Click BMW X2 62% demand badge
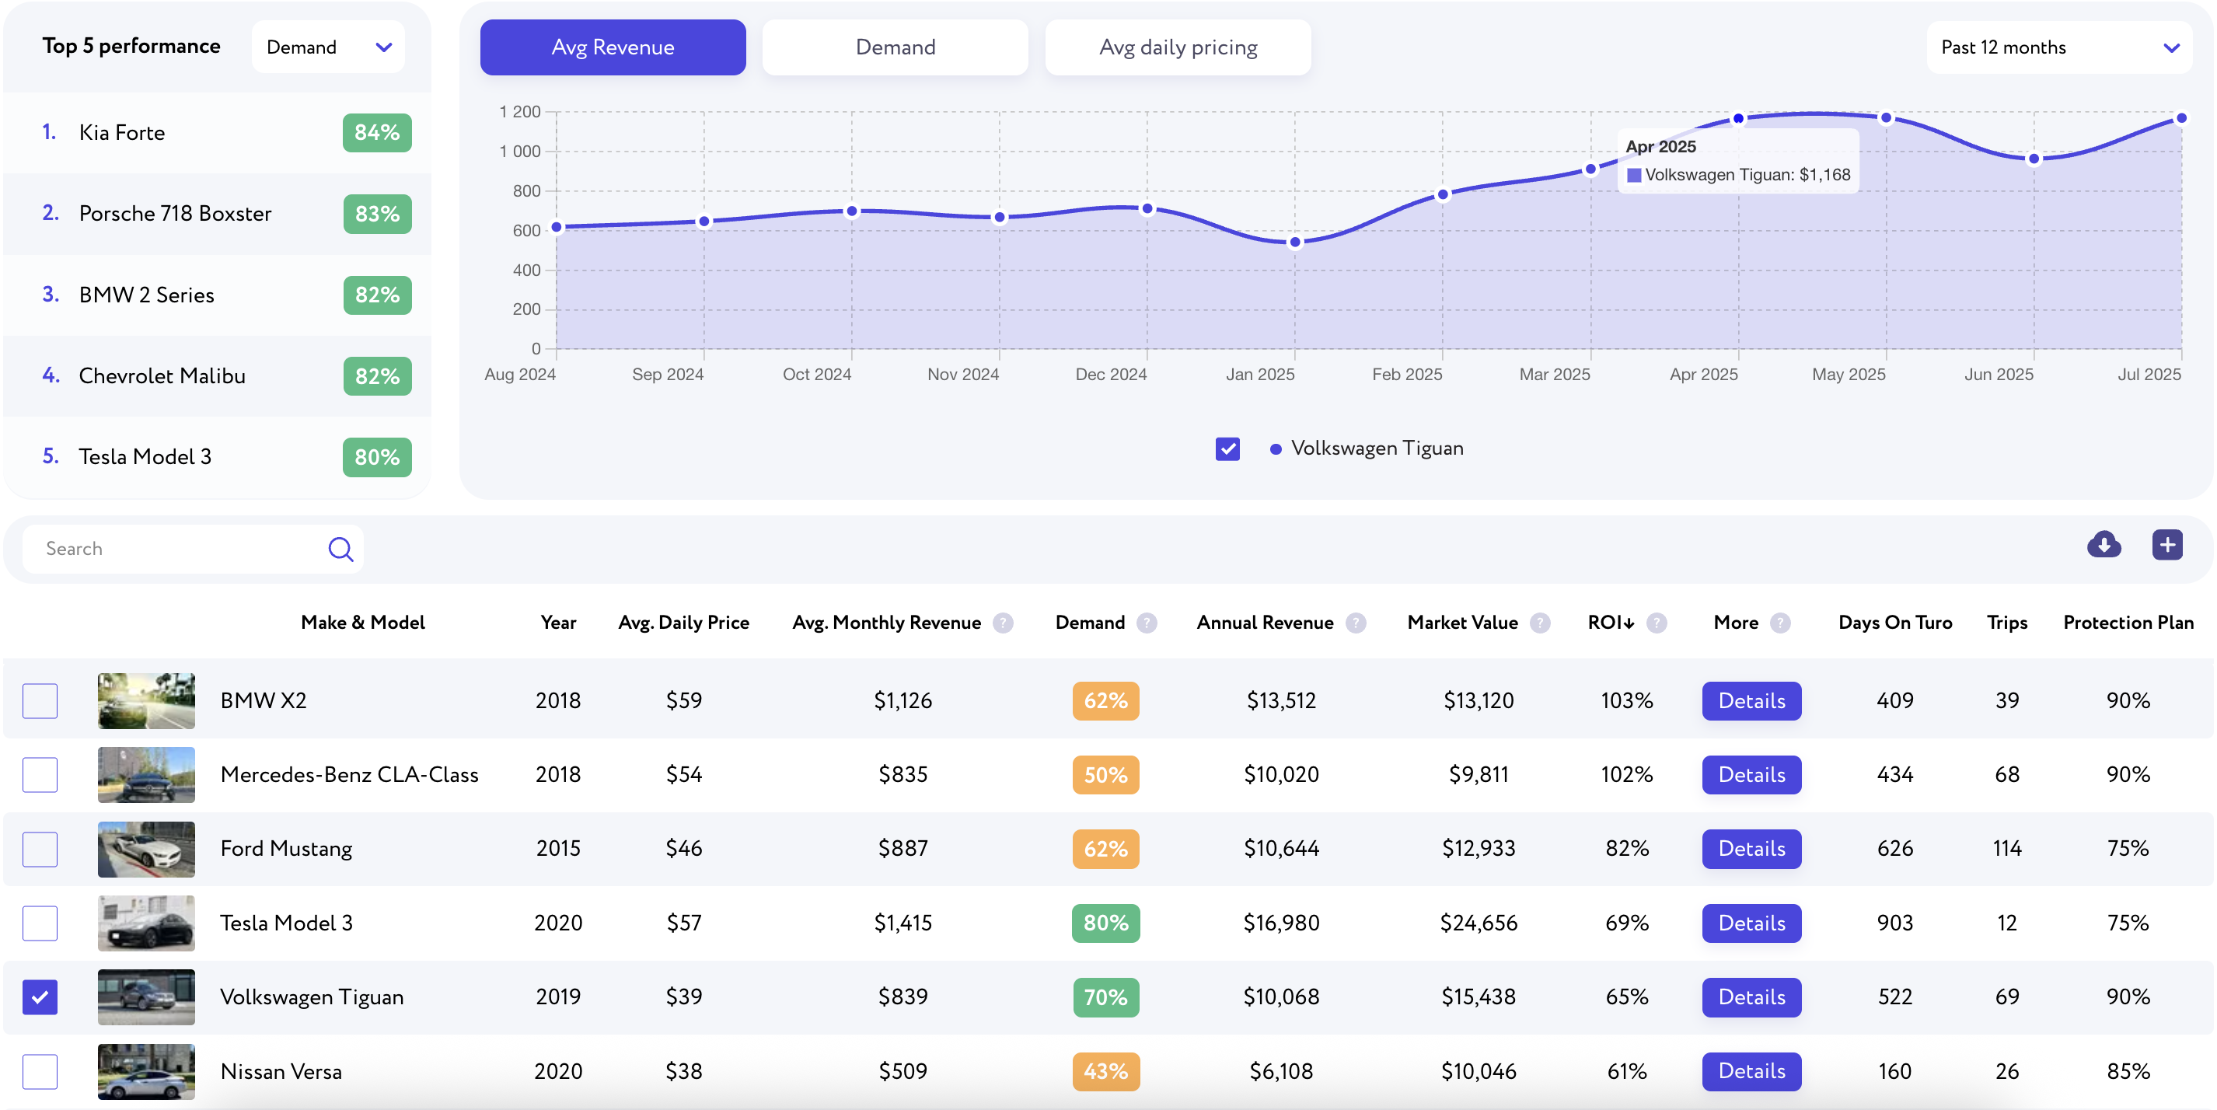Viewport: 2217px width, 1110px height. (1105, 700)
